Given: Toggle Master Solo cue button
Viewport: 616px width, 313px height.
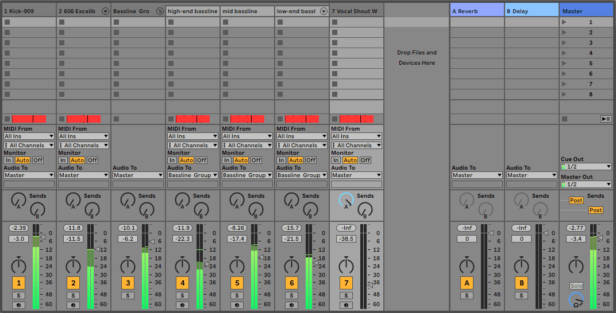Looking at the screenshot, I should (x=576, y=286).
